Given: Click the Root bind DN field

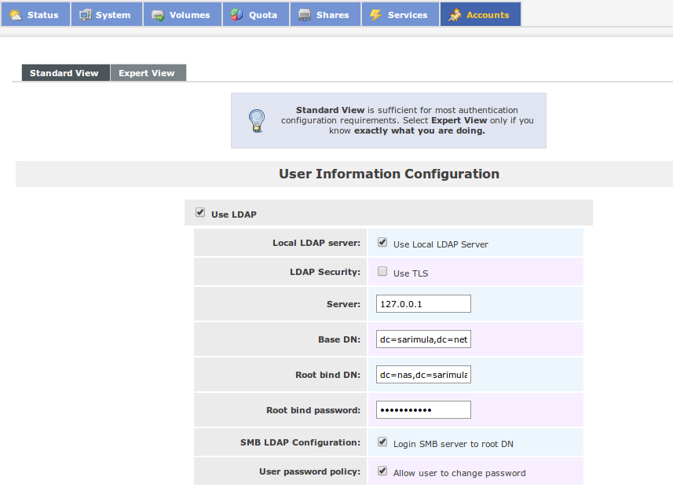Looking at the screenshot, I should 423,375.
